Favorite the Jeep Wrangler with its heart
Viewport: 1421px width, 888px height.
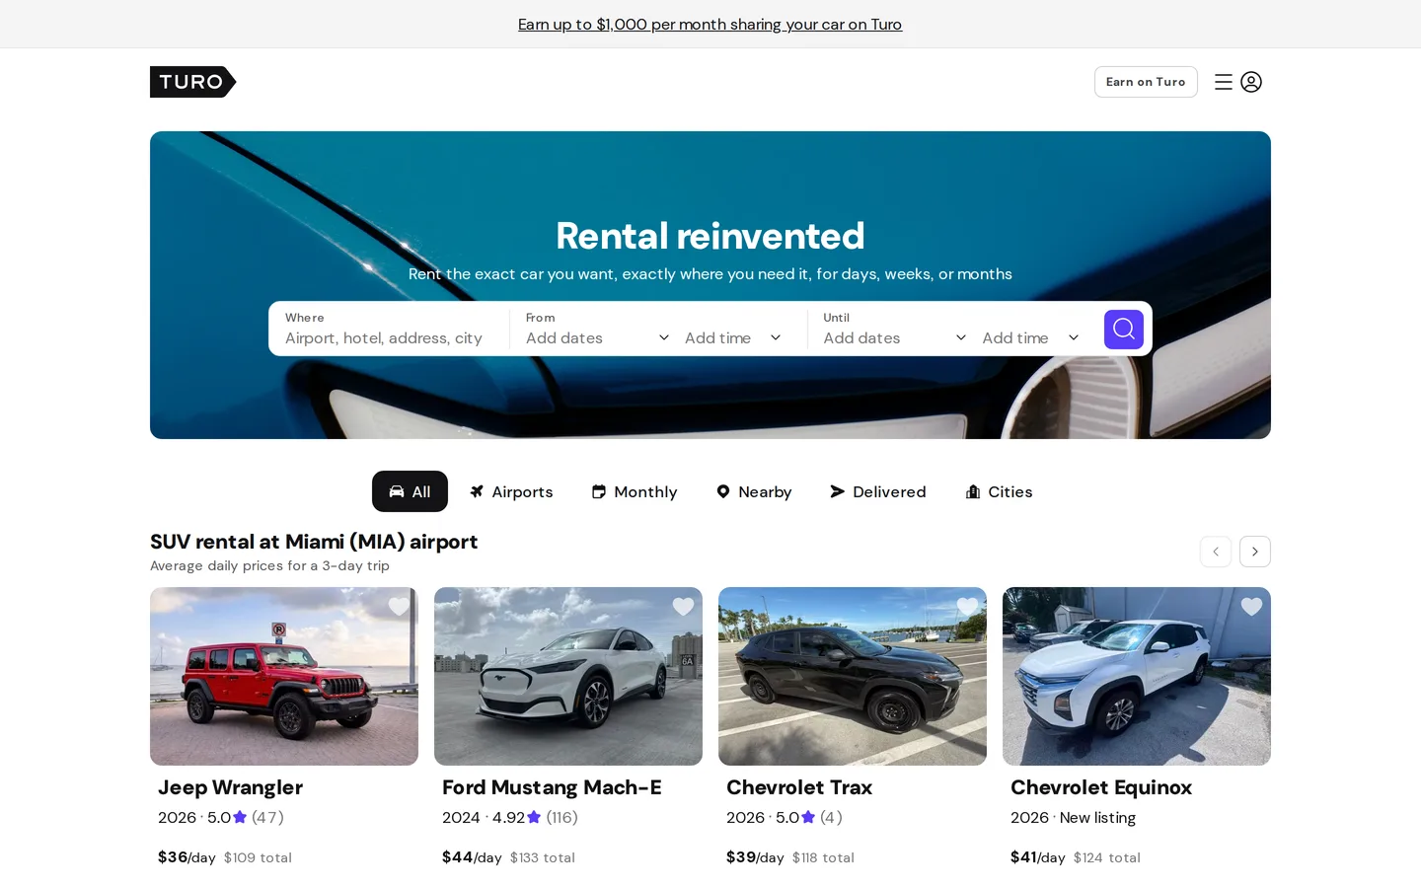399,607
